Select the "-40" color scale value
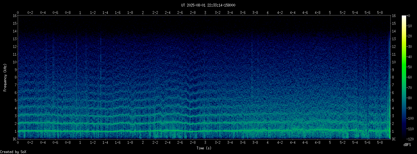The width and height of the screenshot is (417, 154). coord(409,57)
